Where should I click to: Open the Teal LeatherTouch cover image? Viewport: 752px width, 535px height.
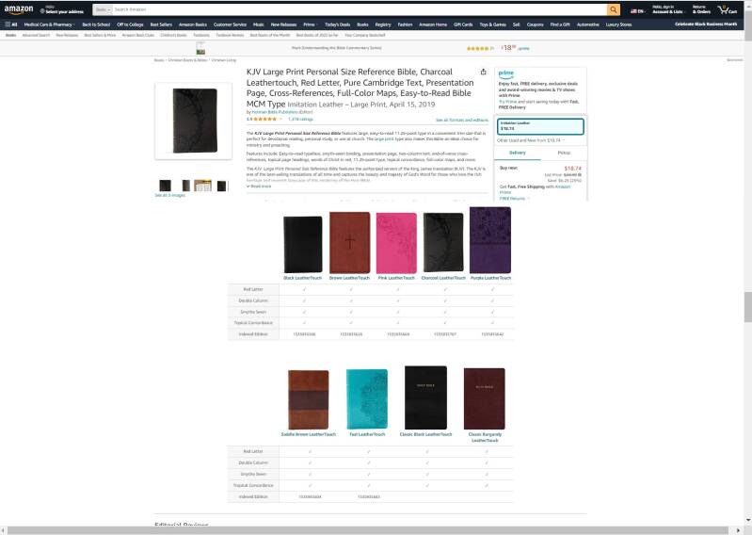click(367, 399)
